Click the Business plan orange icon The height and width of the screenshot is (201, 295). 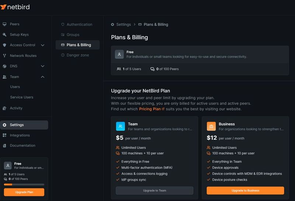(x=211, y=126)
